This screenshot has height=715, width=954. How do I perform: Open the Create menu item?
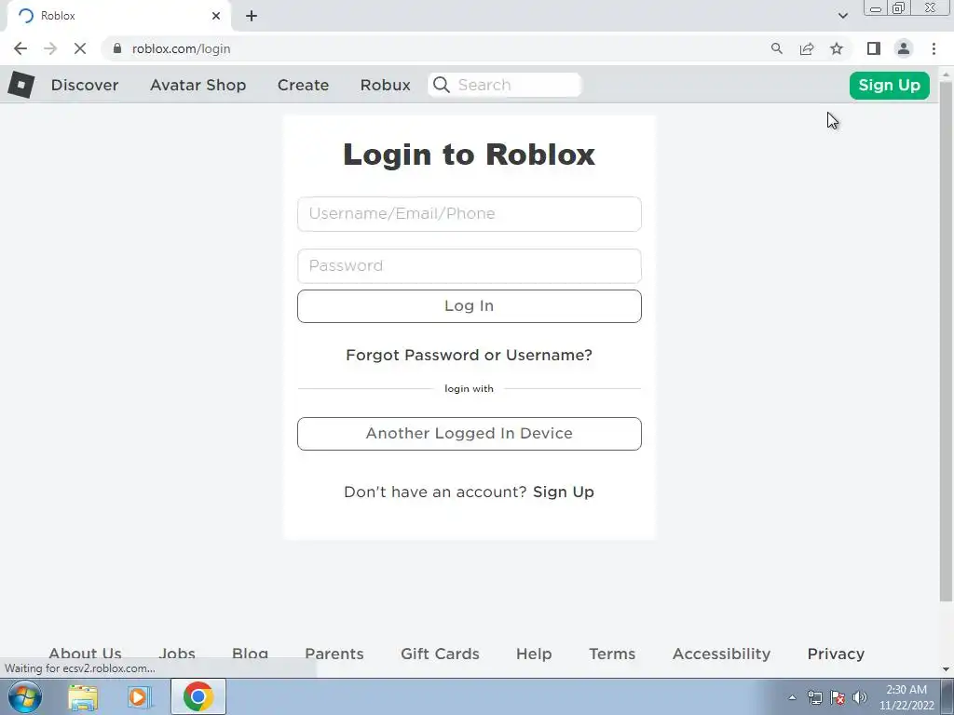303,85
